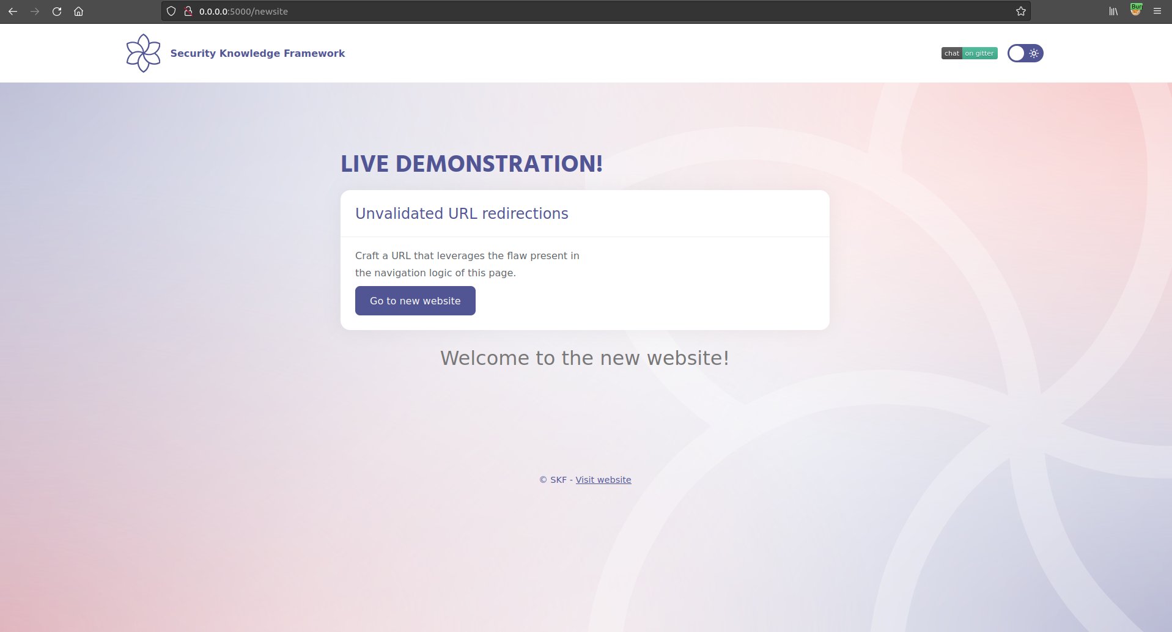Open the Visit website footer link
The height and width of the screenshot is (632, 1172).
coord(603,480)
